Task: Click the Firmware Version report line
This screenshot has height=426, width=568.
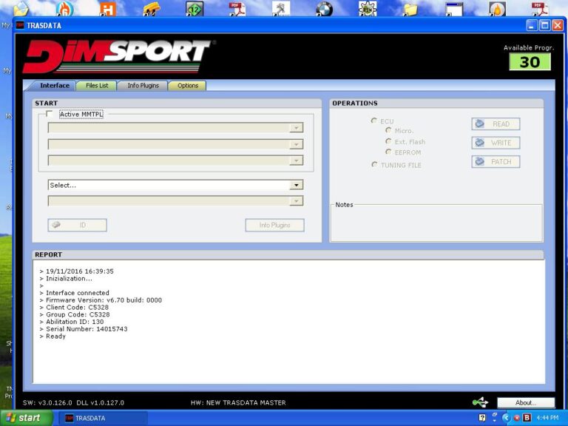Action: click(101, 300)
